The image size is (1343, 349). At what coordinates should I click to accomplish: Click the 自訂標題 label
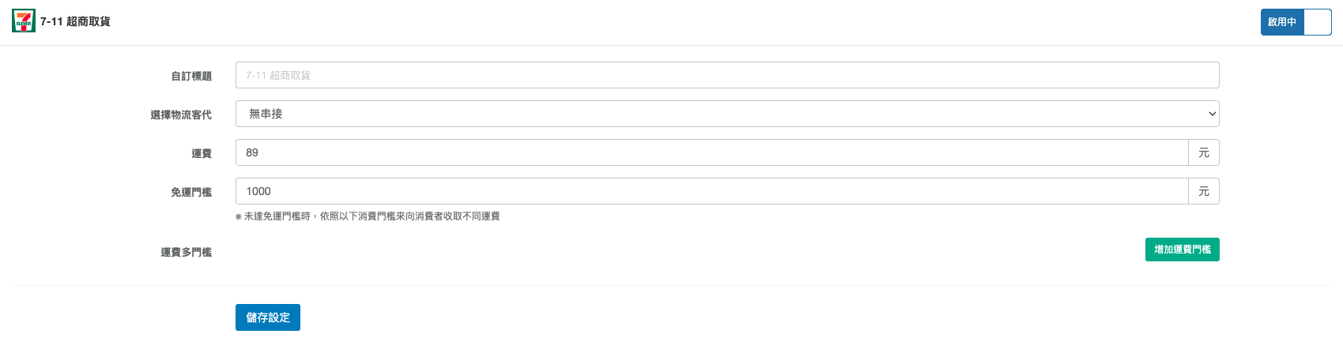[x=191, y=76]
